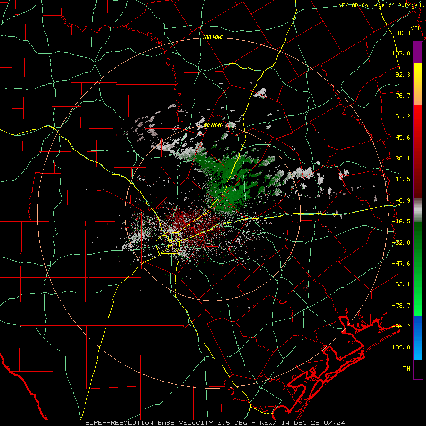Click the TH threshold label in legend

[x=407, y=369]
